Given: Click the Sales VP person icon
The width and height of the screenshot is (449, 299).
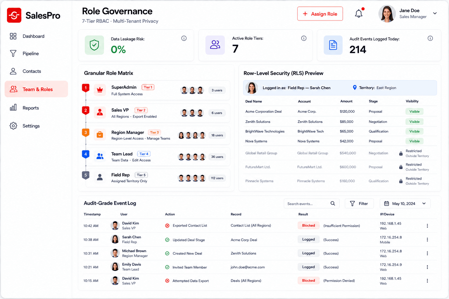Looking at the screenshot, I should tap(100, 112).
